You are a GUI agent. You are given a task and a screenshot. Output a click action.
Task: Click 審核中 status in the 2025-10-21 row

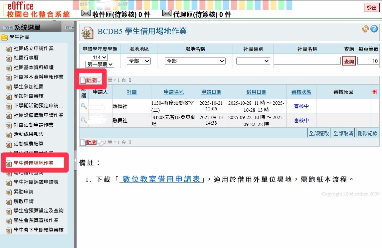(x=301, y=106)
